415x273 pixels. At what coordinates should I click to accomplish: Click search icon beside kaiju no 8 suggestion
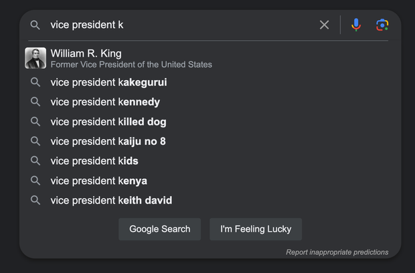click(35, 141)
